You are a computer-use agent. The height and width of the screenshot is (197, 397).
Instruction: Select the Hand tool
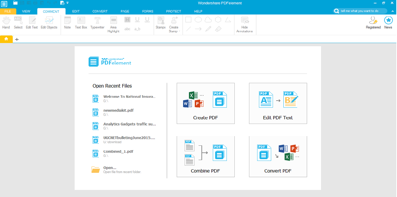(6, 23)
